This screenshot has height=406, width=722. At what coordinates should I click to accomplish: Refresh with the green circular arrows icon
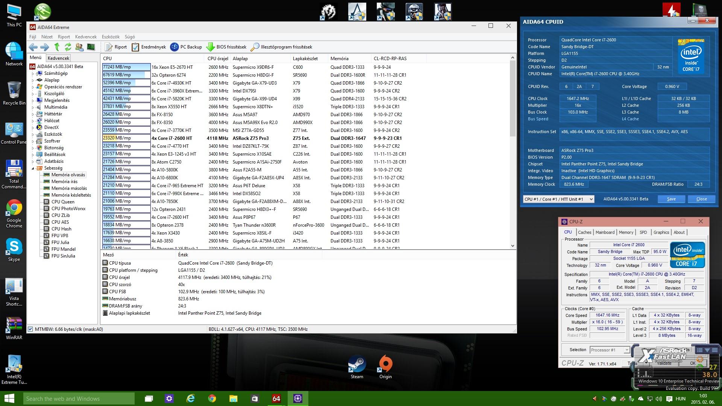[x=68, y=47]
